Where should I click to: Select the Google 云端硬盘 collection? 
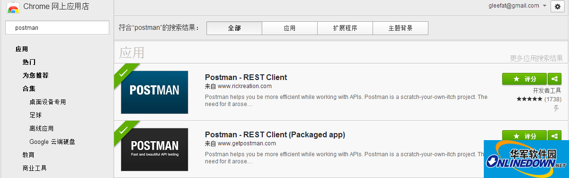point(52,142)
